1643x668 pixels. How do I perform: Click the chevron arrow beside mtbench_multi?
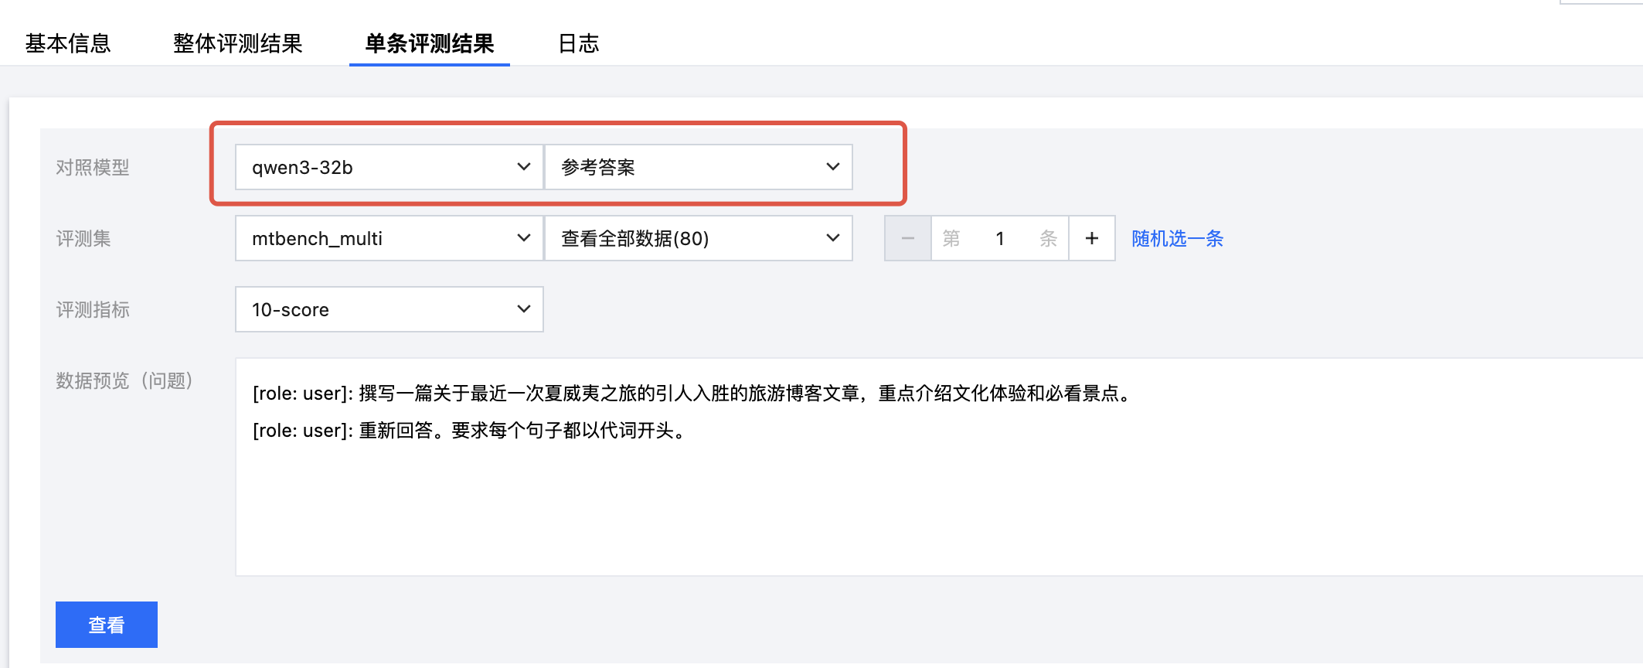523,238
